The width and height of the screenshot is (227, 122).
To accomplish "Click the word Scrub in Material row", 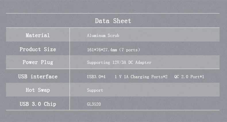I will click(113, 36).
